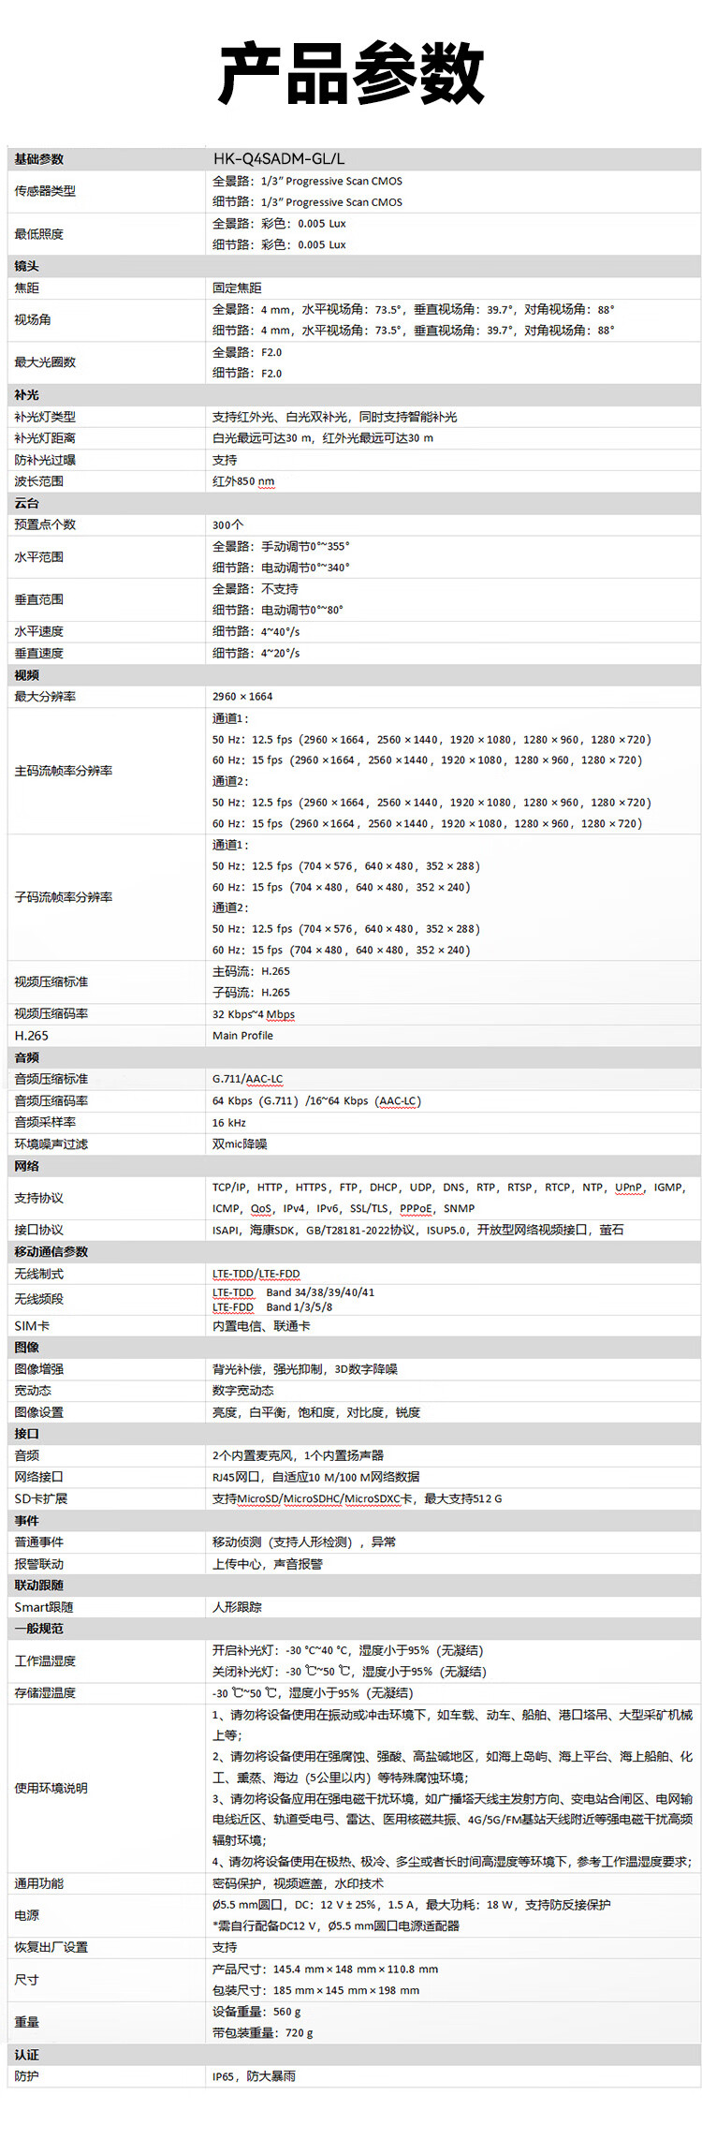Click the 移动通信参数 section header
This screenshot has width=702, height=2154.
[x=51, y=1251]
